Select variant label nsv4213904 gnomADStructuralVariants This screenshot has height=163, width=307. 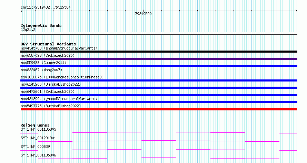[59, 99]
